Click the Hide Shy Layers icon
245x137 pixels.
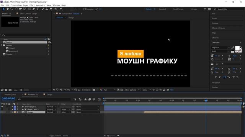point(85,99)
